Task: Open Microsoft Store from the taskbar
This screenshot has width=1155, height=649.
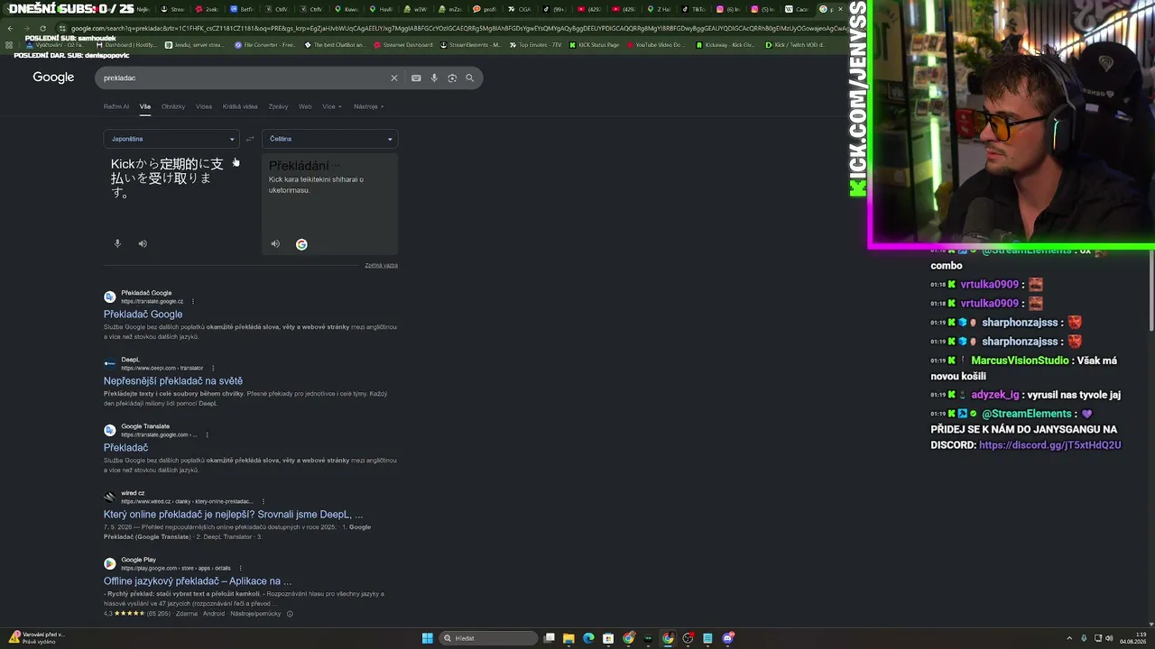Action: click(608, 638)
